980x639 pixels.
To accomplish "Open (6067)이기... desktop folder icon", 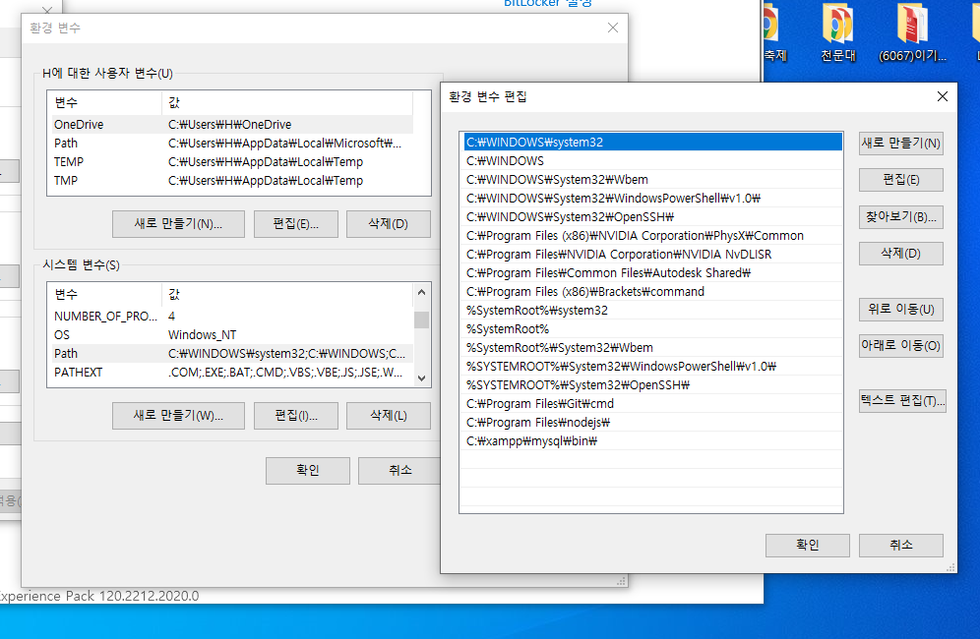I will point(912,32).
